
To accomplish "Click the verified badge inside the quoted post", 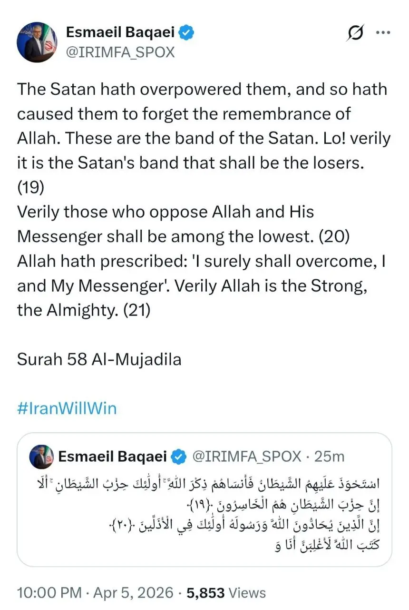I will point(179,457).
